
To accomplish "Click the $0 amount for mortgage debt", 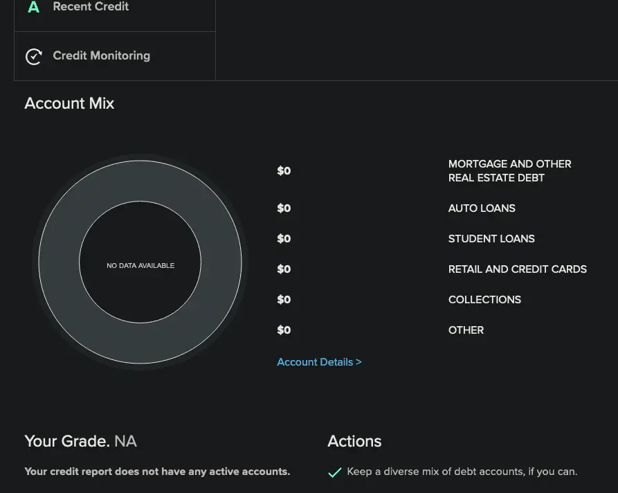I will click(284, 171).
